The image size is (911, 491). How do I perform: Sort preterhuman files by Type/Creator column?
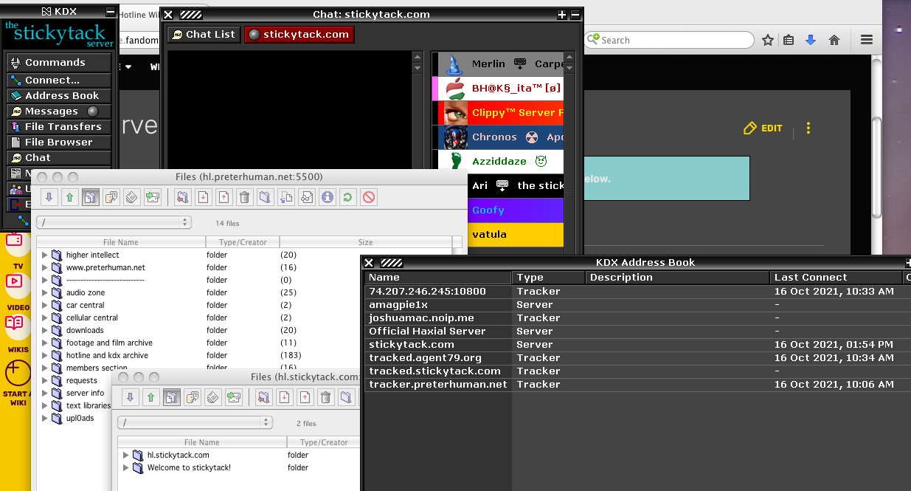coord(243,242)
